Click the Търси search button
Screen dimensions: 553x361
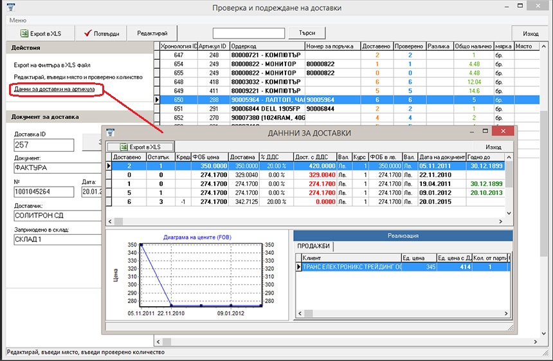(307, 33)
